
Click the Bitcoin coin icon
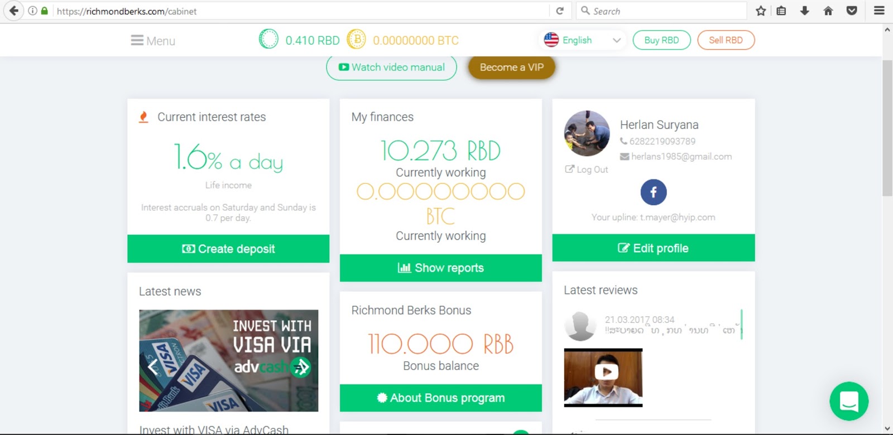click(x=356, y=40)
